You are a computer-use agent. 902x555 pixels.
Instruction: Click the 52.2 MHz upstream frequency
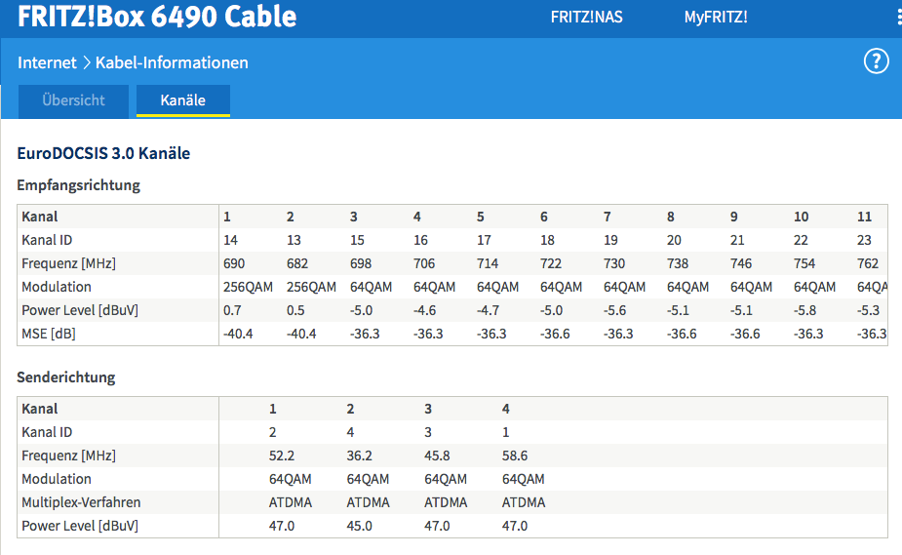(282, 456)
